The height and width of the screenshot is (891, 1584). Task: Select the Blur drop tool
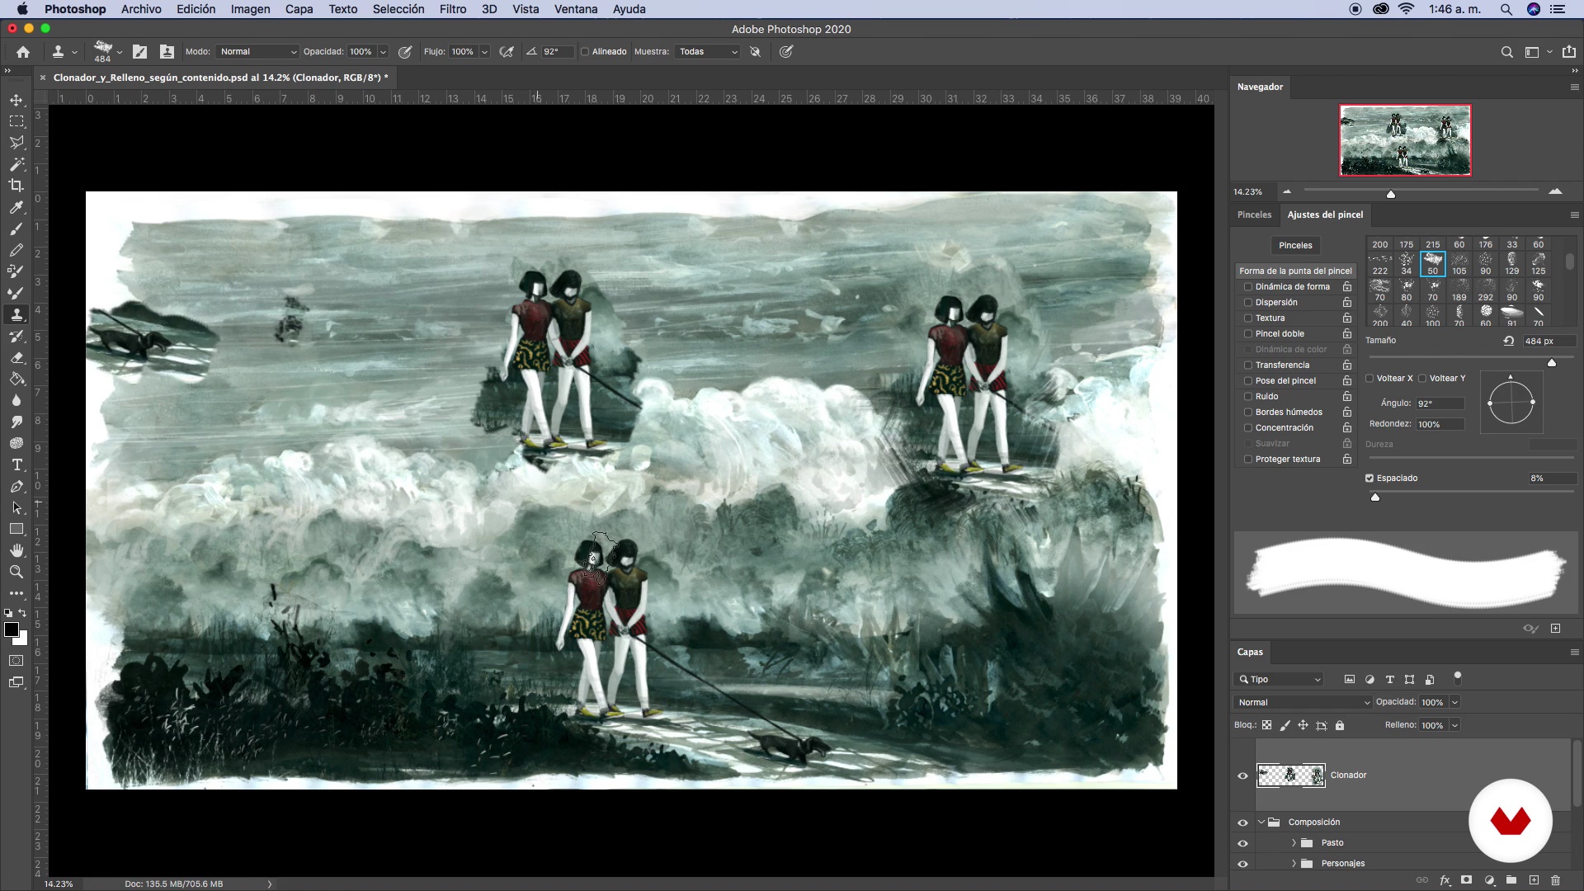pos(16,400)
